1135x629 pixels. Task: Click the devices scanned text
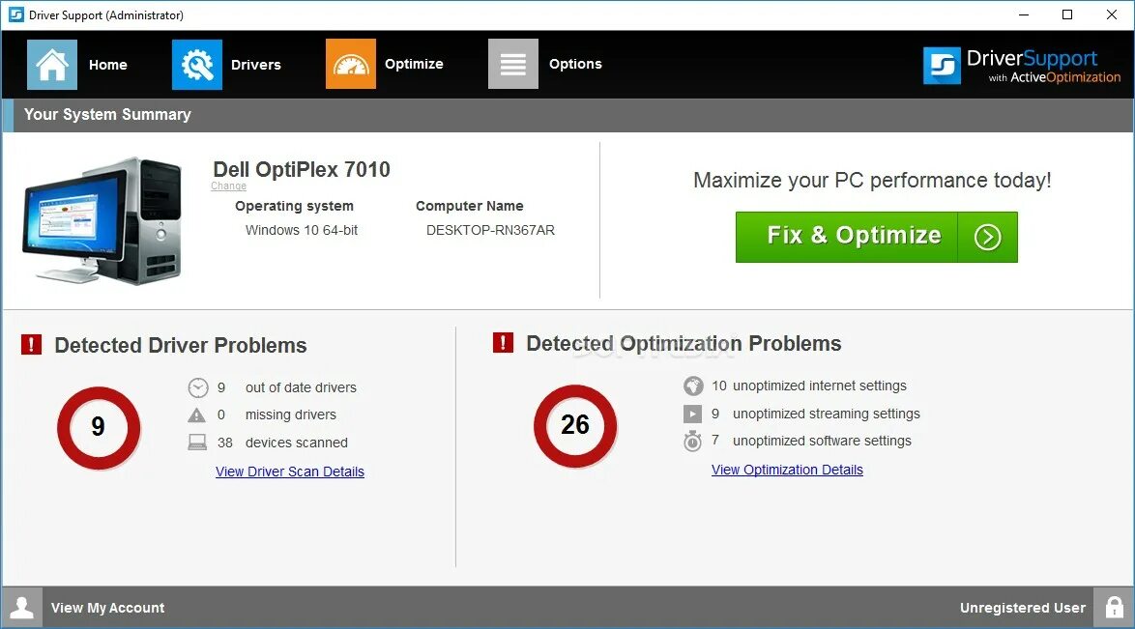(x=296, y=443)
